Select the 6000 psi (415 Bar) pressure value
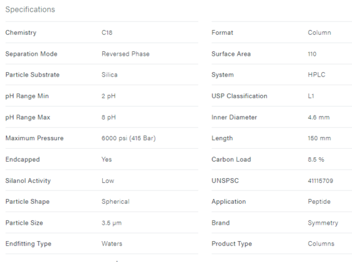This screenshot has height=262, width=352. tap(128, 138)
